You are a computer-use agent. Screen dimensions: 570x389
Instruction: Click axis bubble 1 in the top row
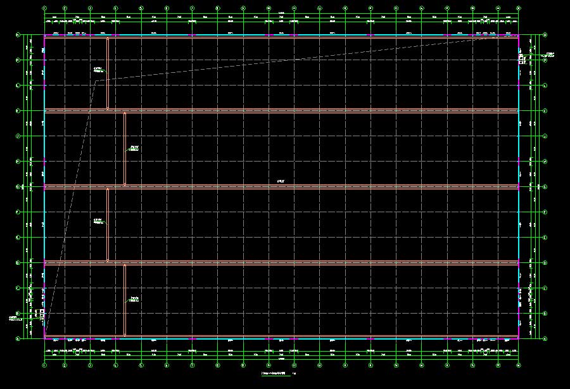[44, 9]
